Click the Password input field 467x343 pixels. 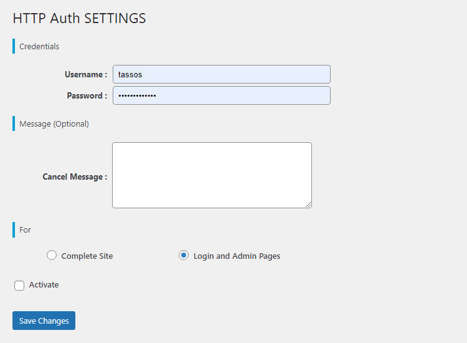click(222, 95)
